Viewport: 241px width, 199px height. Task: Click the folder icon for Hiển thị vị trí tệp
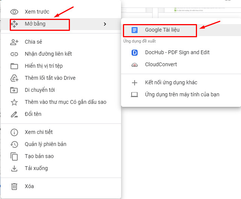point(14,66)
